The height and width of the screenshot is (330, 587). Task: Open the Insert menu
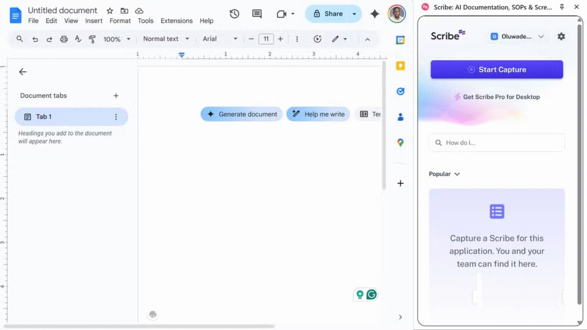(x=93, y=21)
